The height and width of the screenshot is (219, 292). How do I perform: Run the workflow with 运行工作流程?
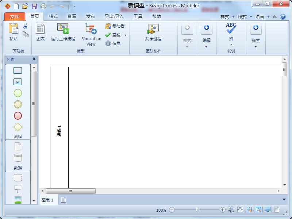click(63, 32)
